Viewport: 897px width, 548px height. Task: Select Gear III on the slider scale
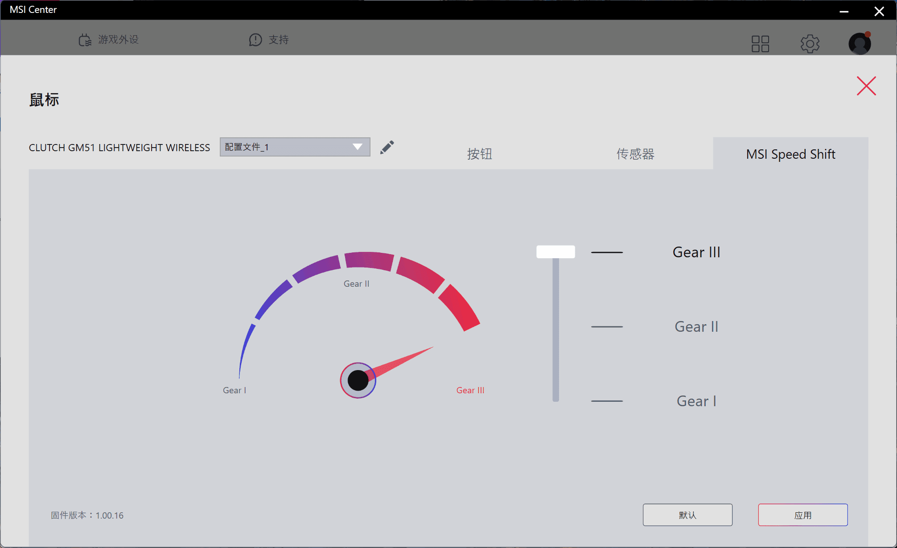pyautogui.click(x=696, y=252)
